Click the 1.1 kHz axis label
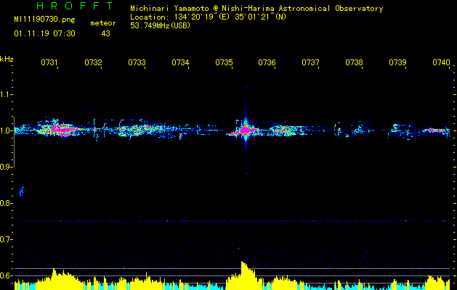 click(x=6, y=94)
